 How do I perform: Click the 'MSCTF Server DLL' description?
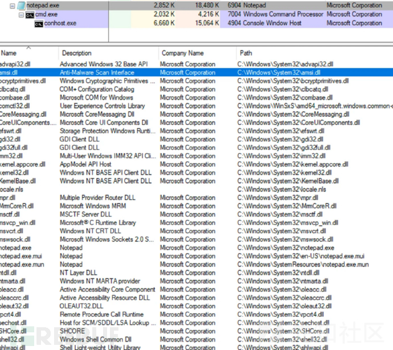pos(85,214)
